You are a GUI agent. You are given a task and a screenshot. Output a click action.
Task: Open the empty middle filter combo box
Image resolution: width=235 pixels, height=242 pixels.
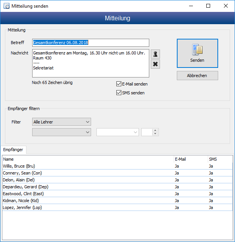tap(117, 132)
